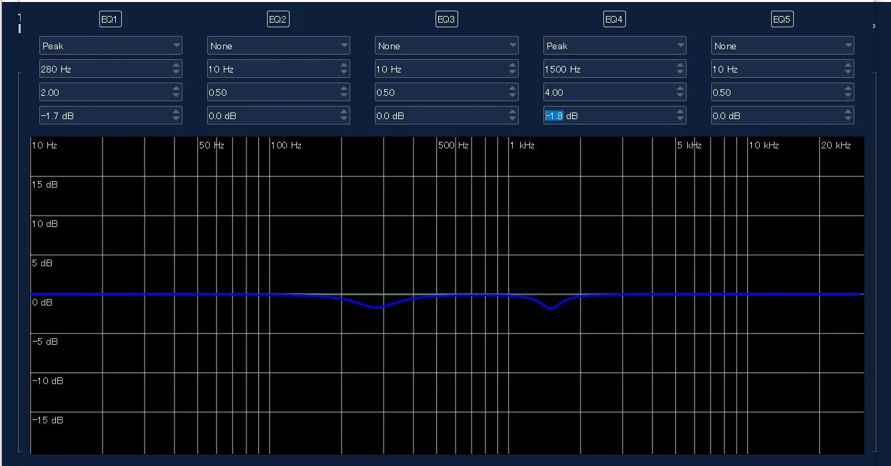
Task: Decrease EQ1 gain with down arrow
Action: click(x=176, y=120)
